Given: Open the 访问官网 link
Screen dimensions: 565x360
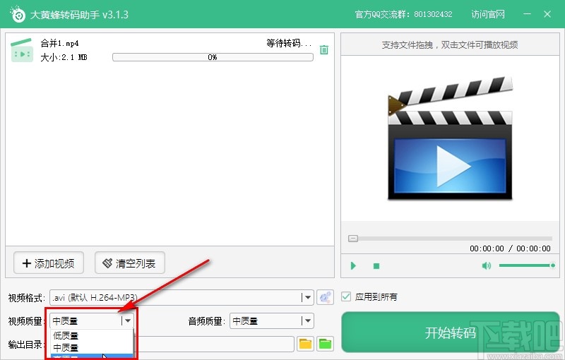Looking at the screenshot, I should pyautogui.click(x=488, y=14).
